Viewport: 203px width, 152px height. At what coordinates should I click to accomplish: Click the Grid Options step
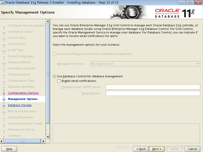pyautogui.click(x=17, y=44)
